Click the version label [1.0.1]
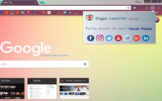The width and height of the screenshot is (162, 101). 134,19
